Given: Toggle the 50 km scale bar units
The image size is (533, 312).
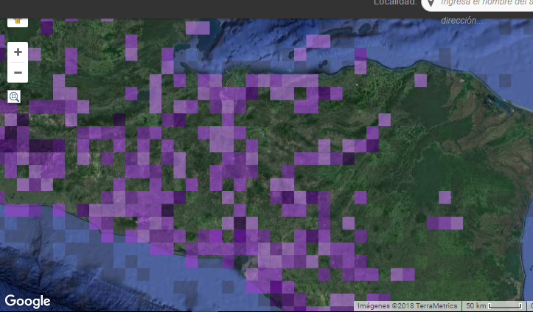Looking at the screenshot, I should click(494, 306).
